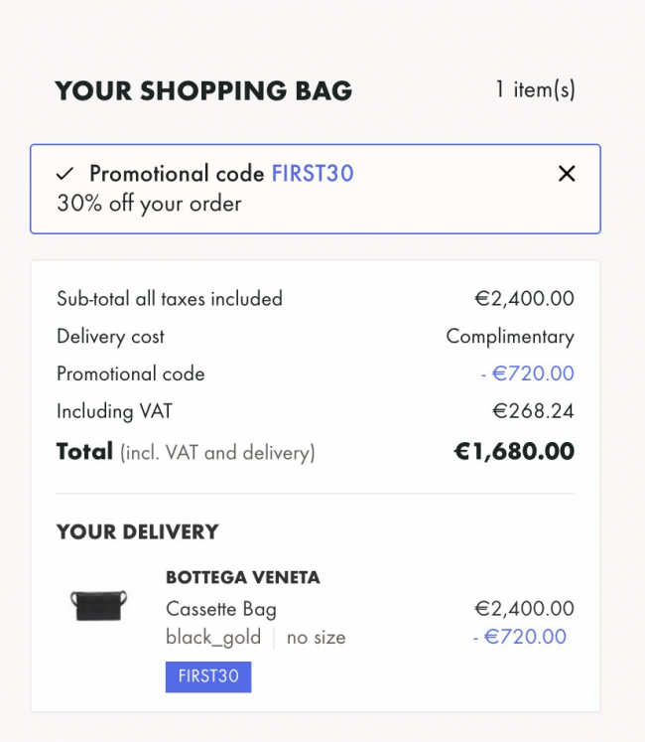
Task: Click the "no size" label
Action: click(x=316, y=638)
